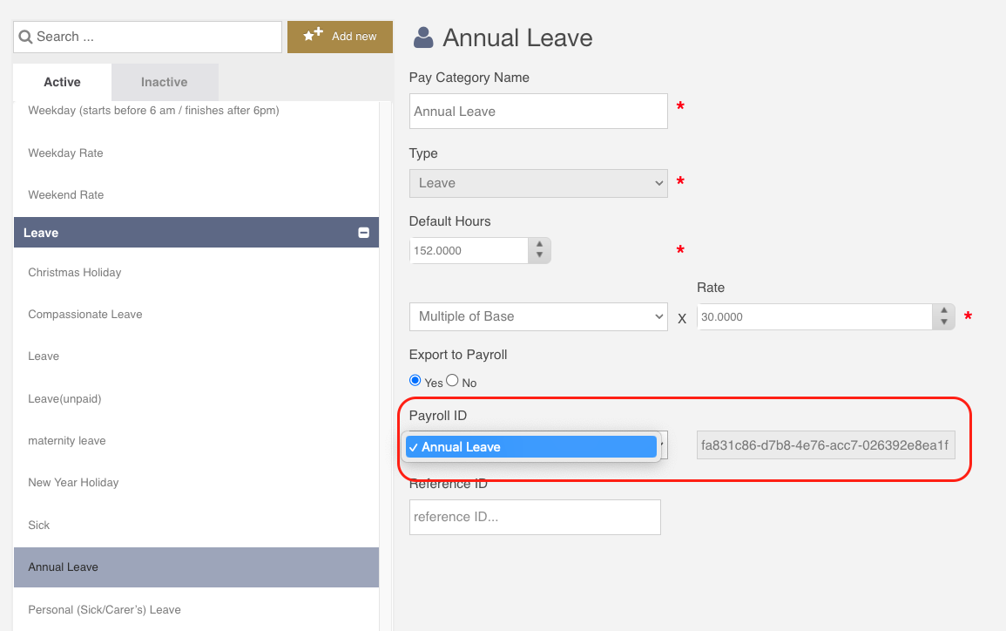Screen dimensions: 1006x631
Task: Click the star icon on Add new
Action: 313,35
